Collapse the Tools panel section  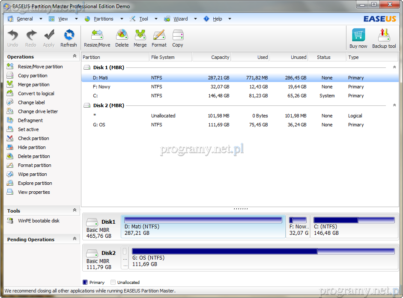(75, 210)
